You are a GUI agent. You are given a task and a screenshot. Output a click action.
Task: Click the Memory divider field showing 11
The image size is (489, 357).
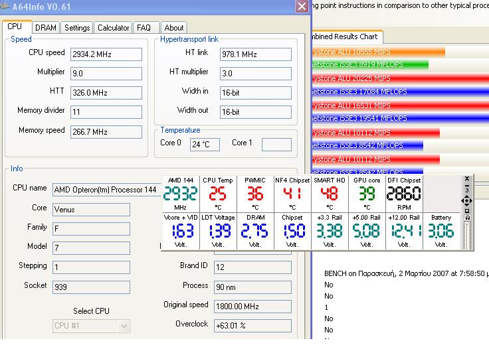pos(106,112)
